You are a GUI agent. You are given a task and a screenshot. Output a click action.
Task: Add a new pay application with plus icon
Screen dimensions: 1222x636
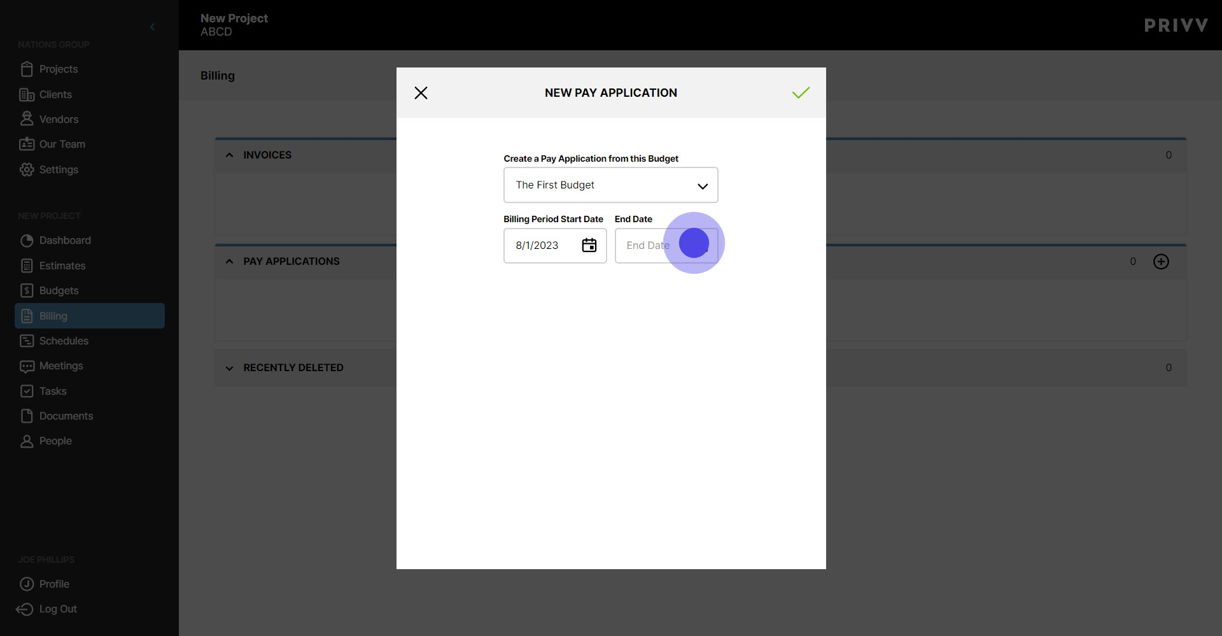tap(1161, 262)
